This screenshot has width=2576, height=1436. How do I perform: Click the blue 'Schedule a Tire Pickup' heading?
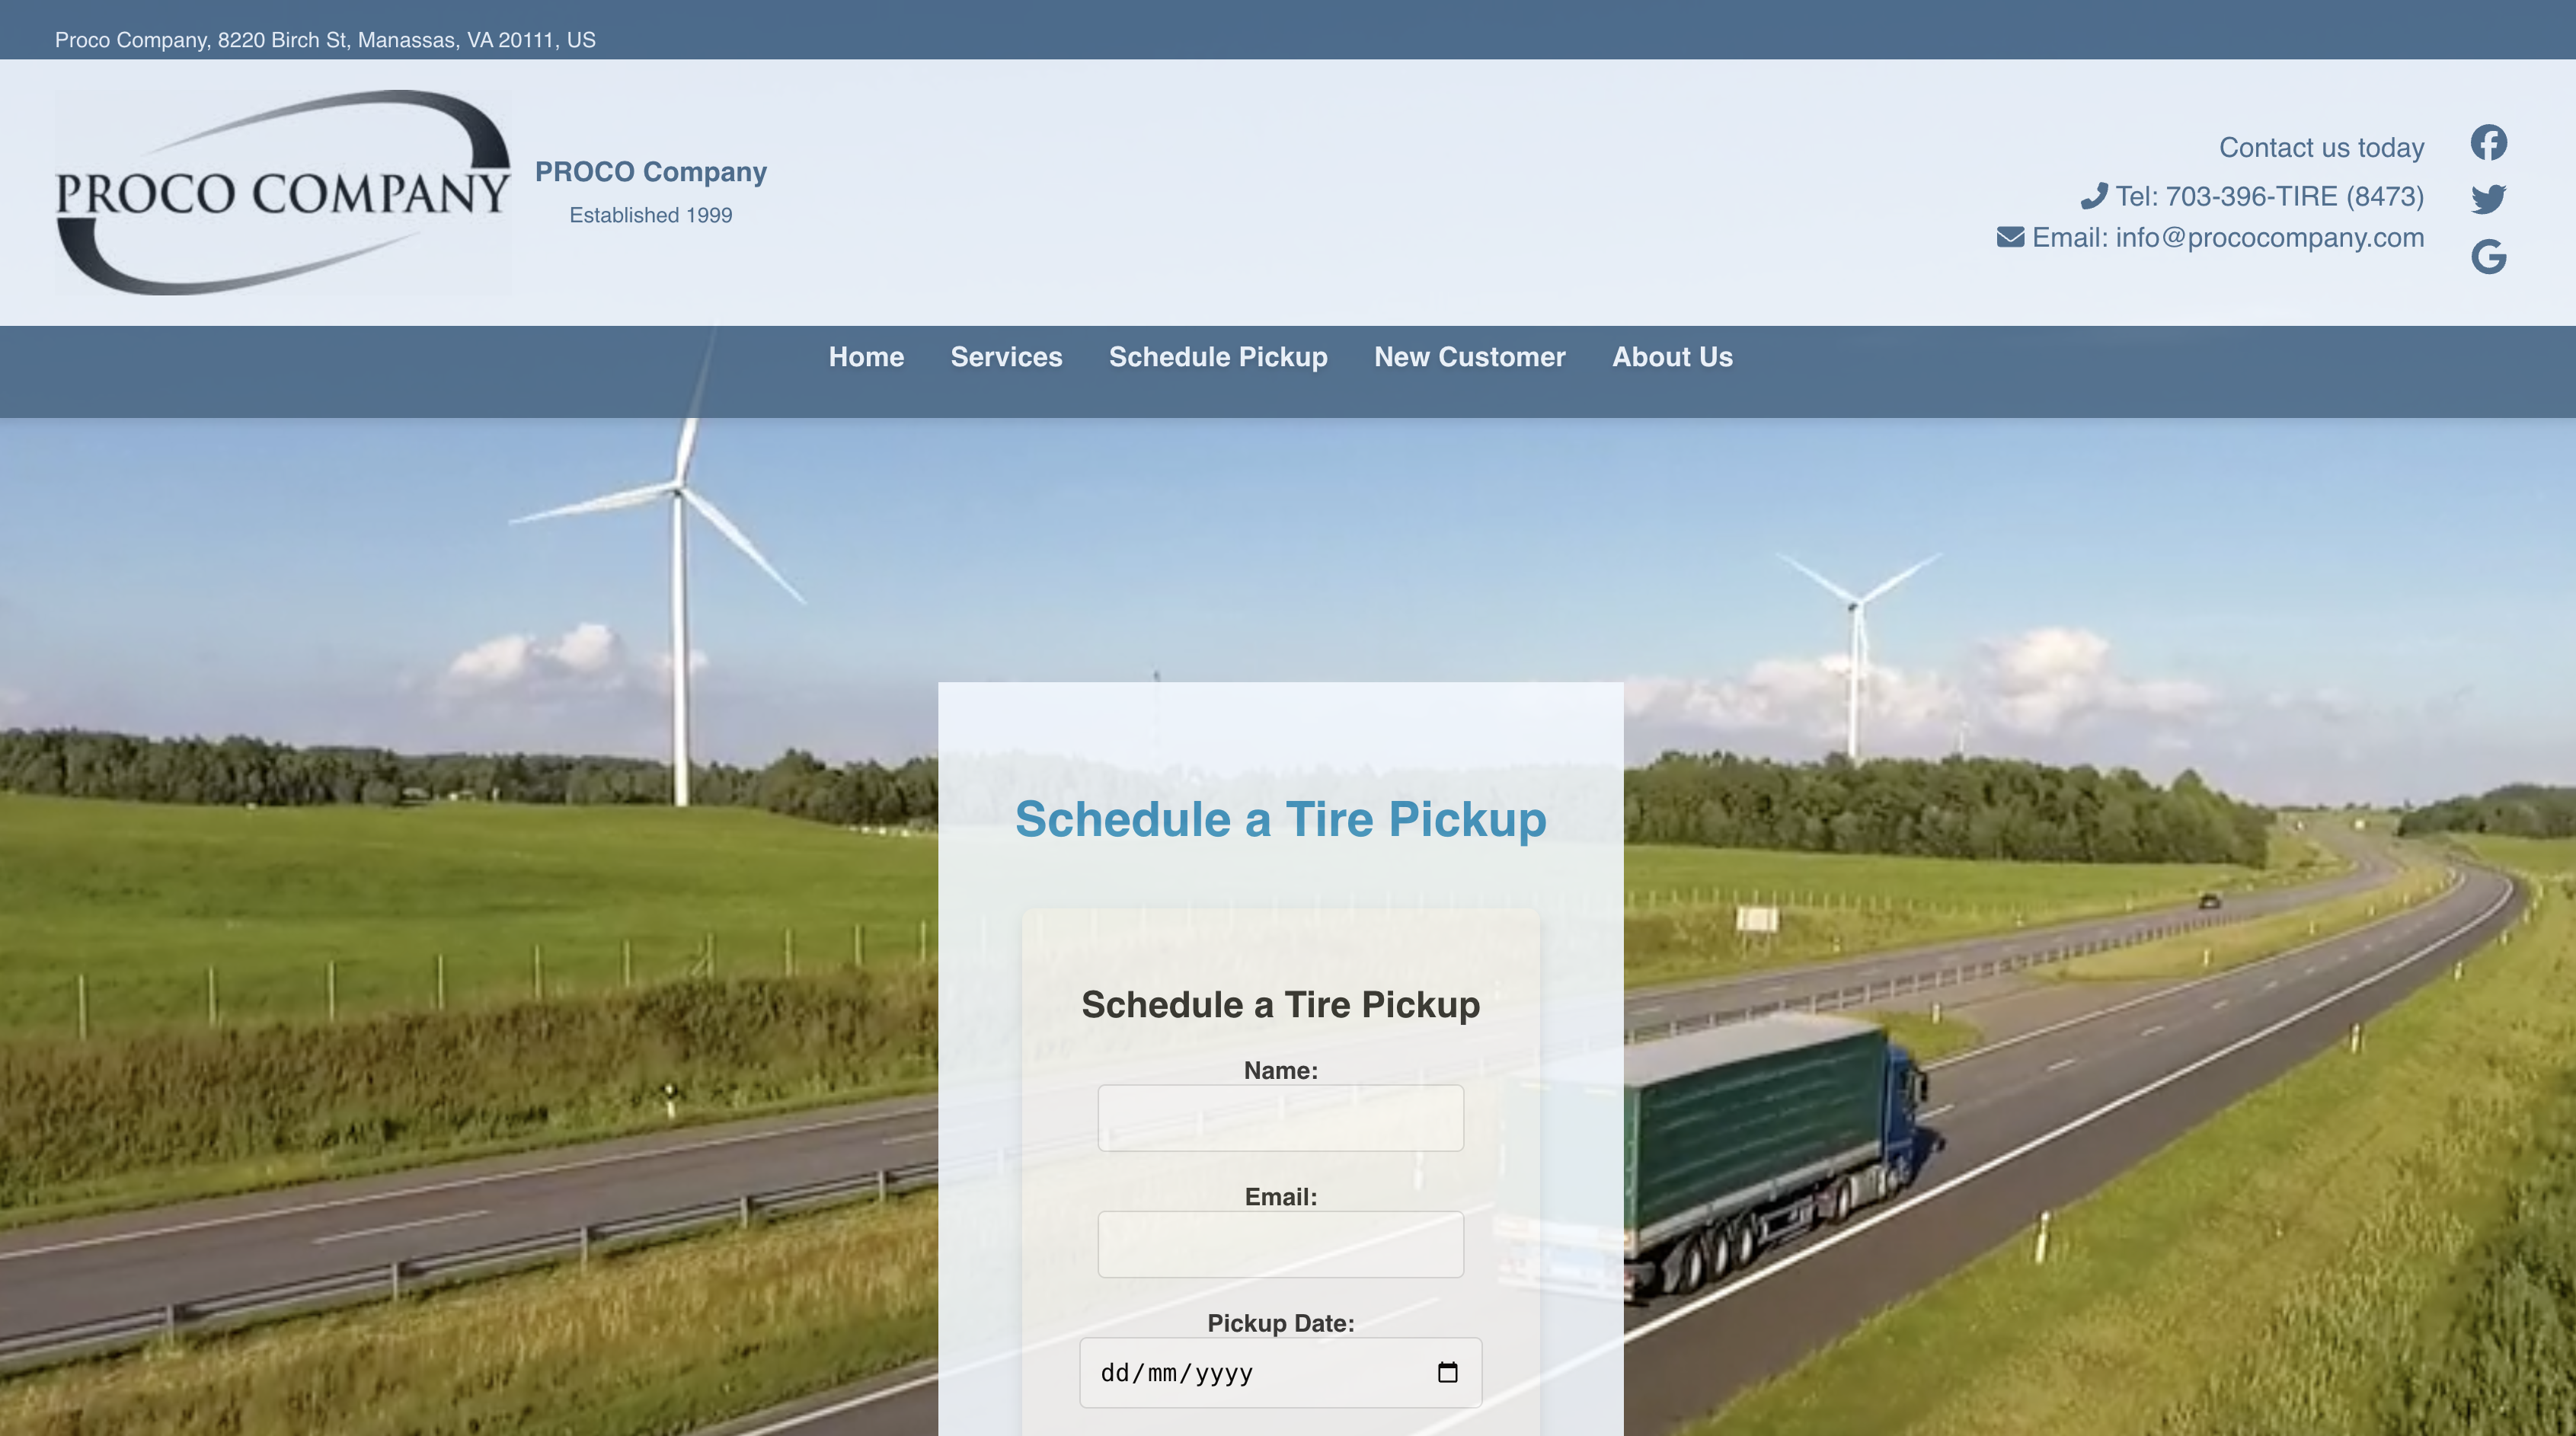pyautogui.click(x=1280, y=819)
